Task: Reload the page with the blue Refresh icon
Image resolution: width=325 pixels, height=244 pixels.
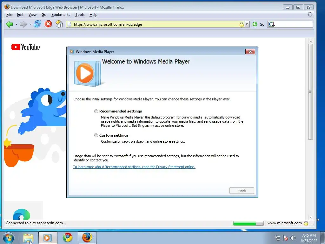Action: pyautogui.click(x=37, y=24)
